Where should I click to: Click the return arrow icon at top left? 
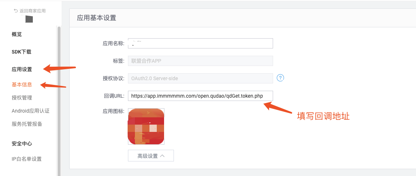(x=16, y=11)
